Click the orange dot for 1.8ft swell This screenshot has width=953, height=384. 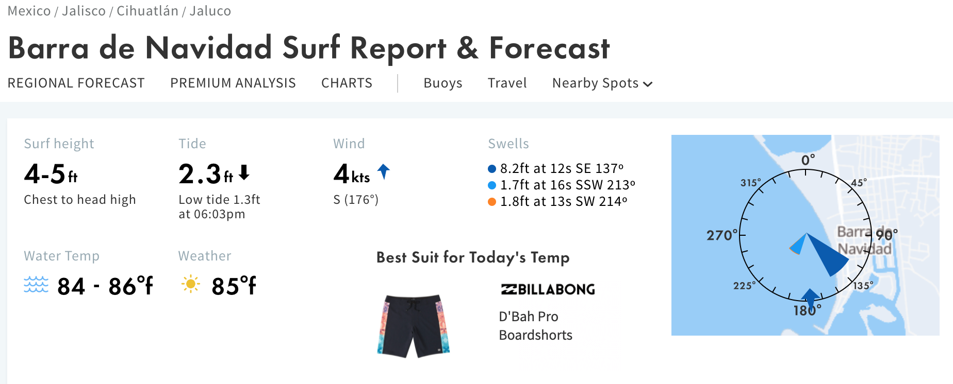coord(492,202)
